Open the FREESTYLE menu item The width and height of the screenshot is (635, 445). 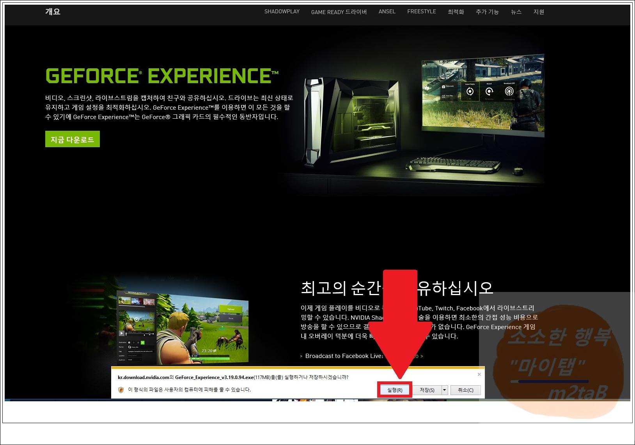[x=422, y=11]
